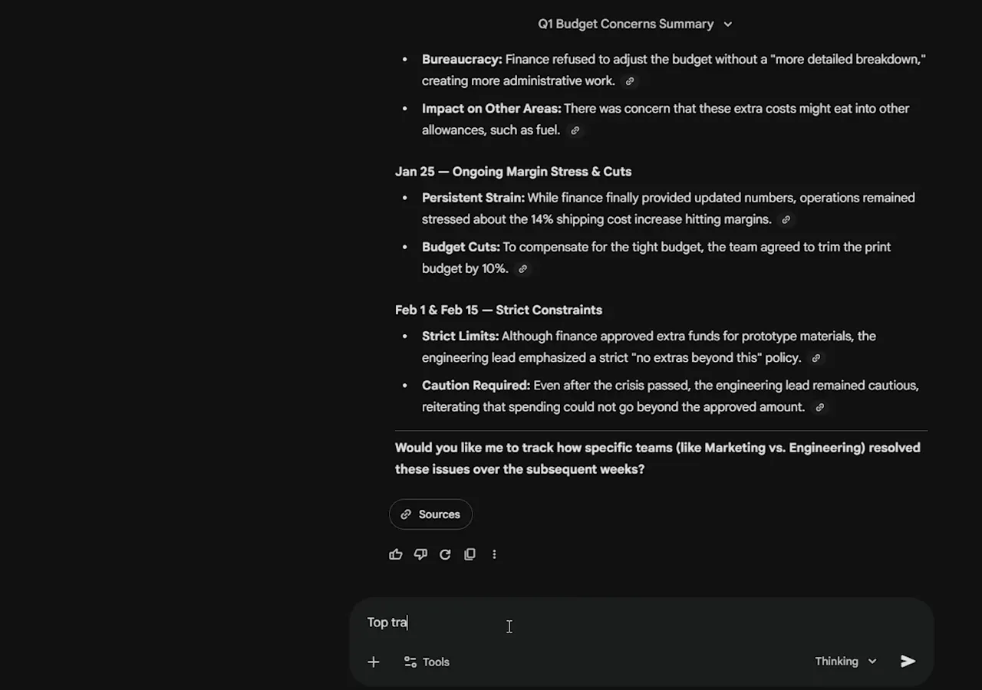Copy the response with the copy icon
The height and width of the screenshot is (690, 982).
point(470,554)
